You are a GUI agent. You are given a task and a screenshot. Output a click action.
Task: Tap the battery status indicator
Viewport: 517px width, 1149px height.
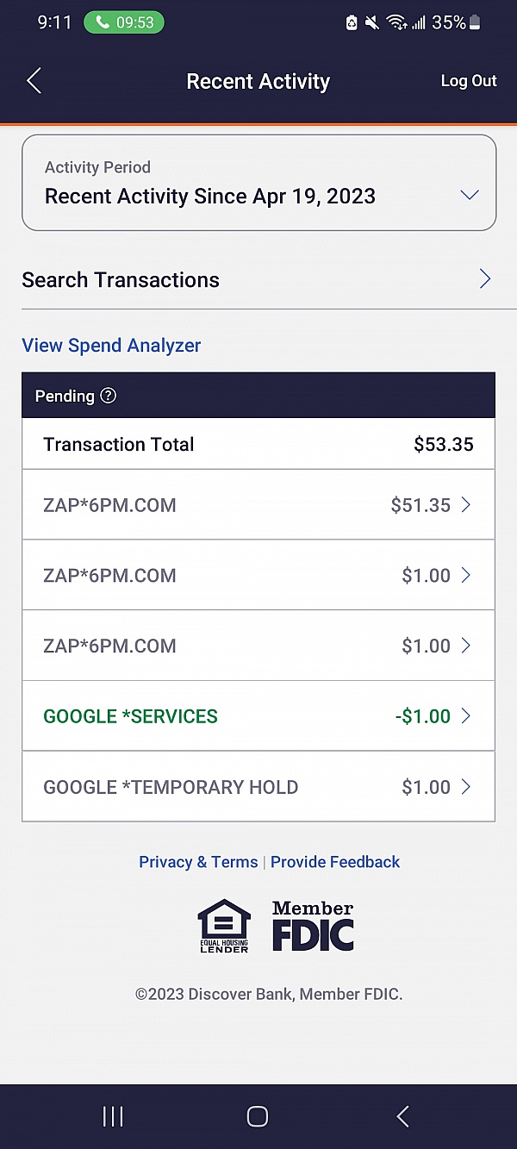pyautogui.click(x=474, y=22)
